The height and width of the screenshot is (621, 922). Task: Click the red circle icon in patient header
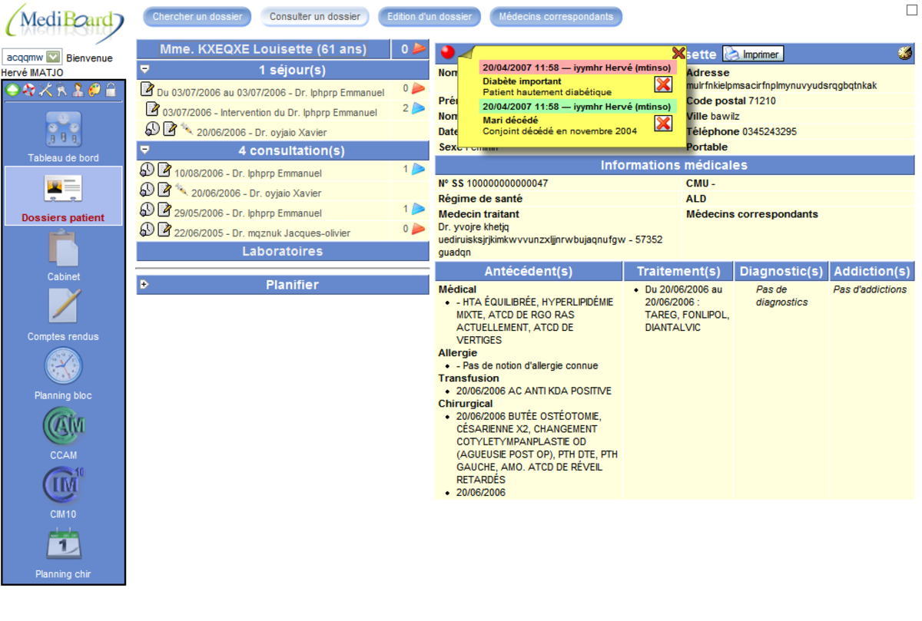point(448,52)
